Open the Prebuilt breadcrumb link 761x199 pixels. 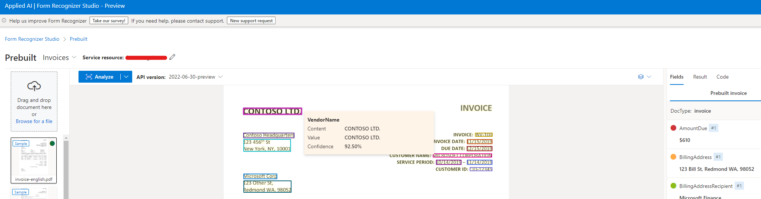pos(79,39)
